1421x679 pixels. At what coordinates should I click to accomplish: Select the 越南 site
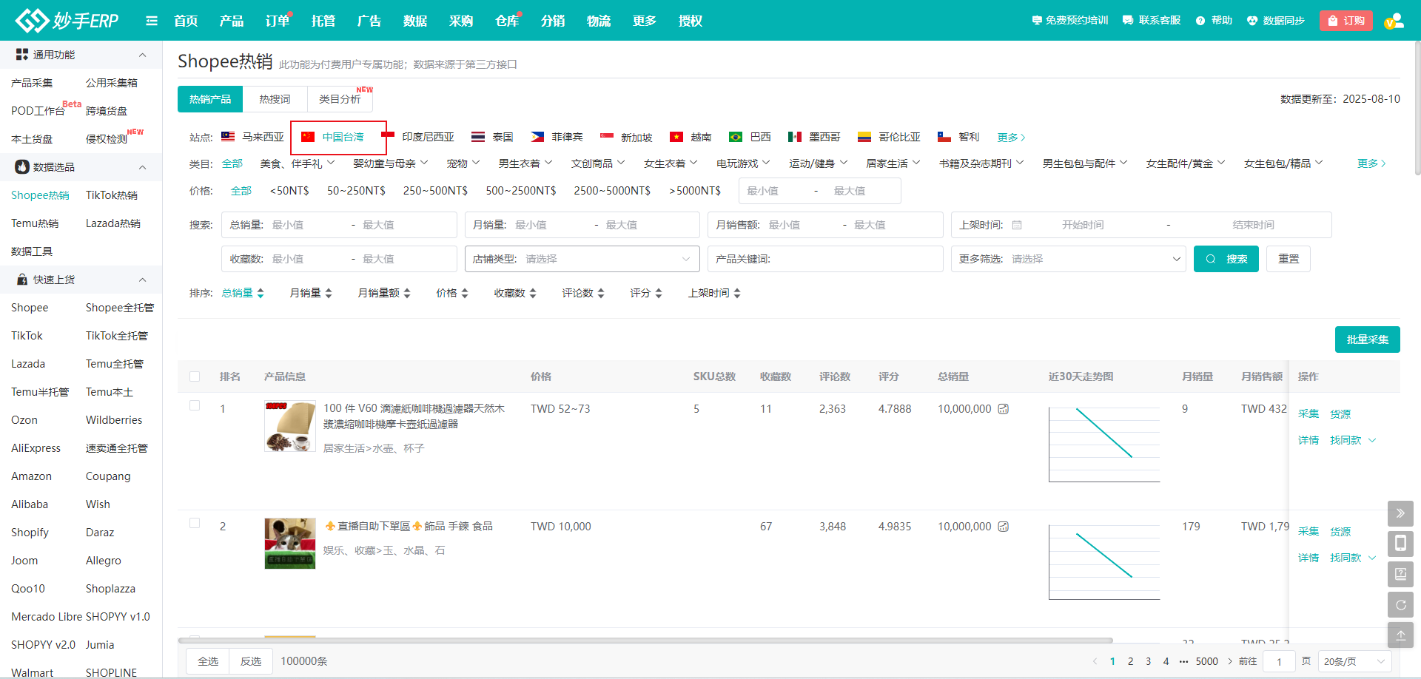691,137
